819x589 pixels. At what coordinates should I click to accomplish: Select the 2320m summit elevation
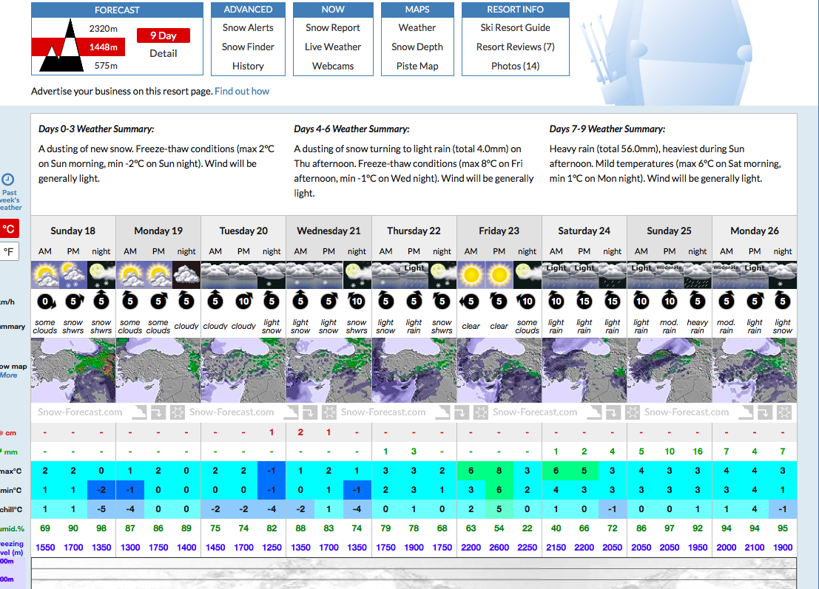103,28
